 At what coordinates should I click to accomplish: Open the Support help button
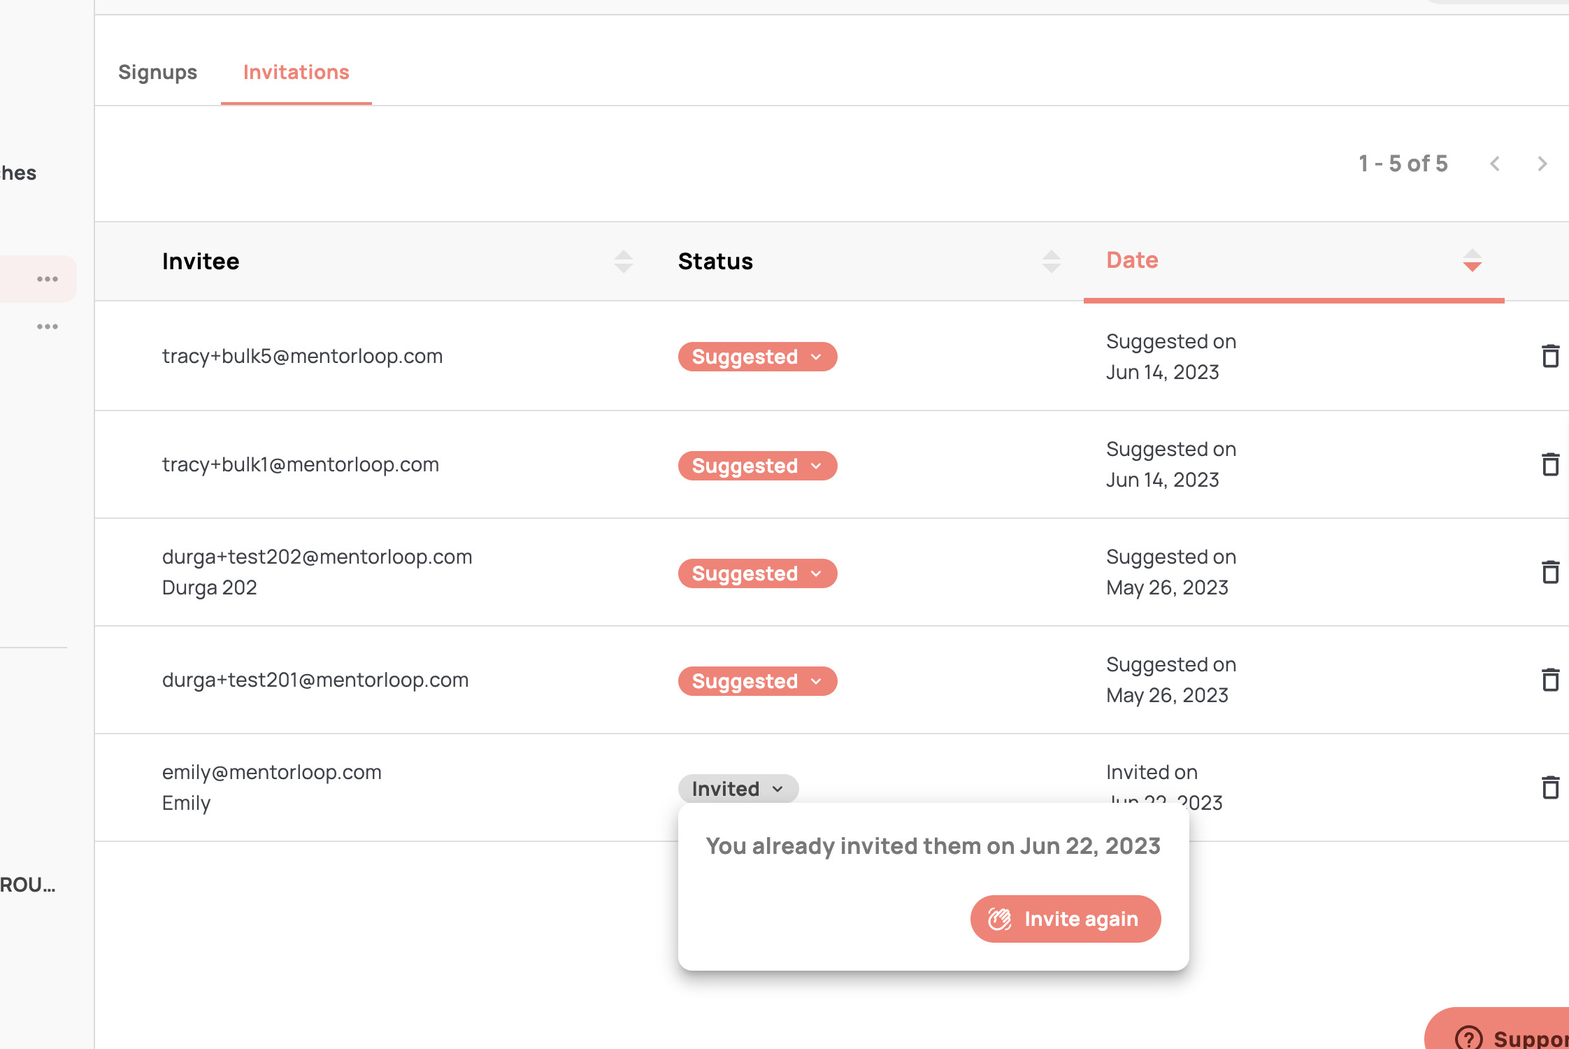1503,1036
